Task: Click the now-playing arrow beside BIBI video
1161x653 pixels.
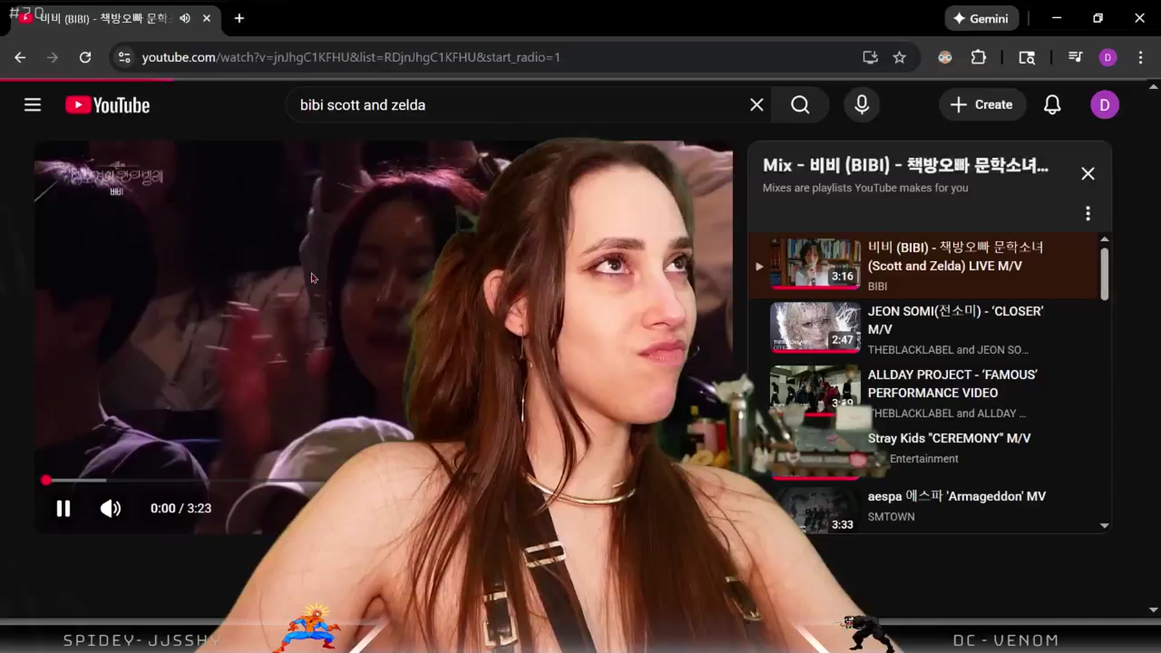Action: tap(759, 266)
